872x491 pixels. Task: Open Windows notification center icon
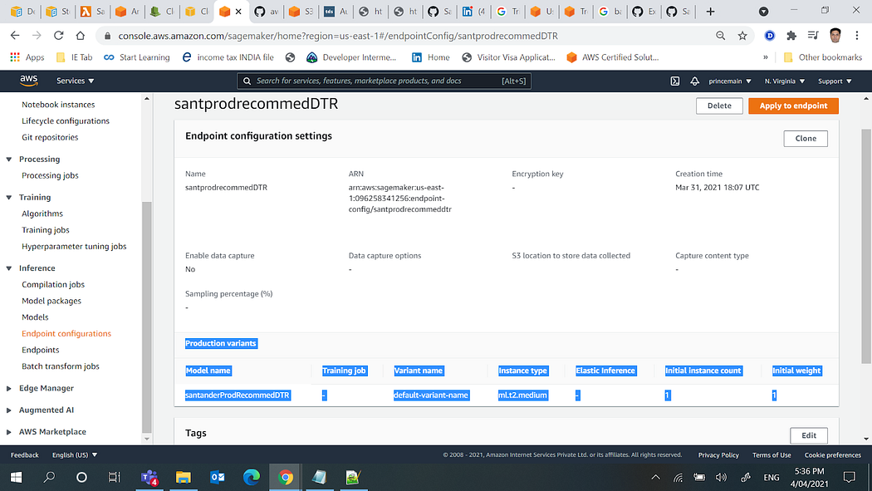pos(850,477)
